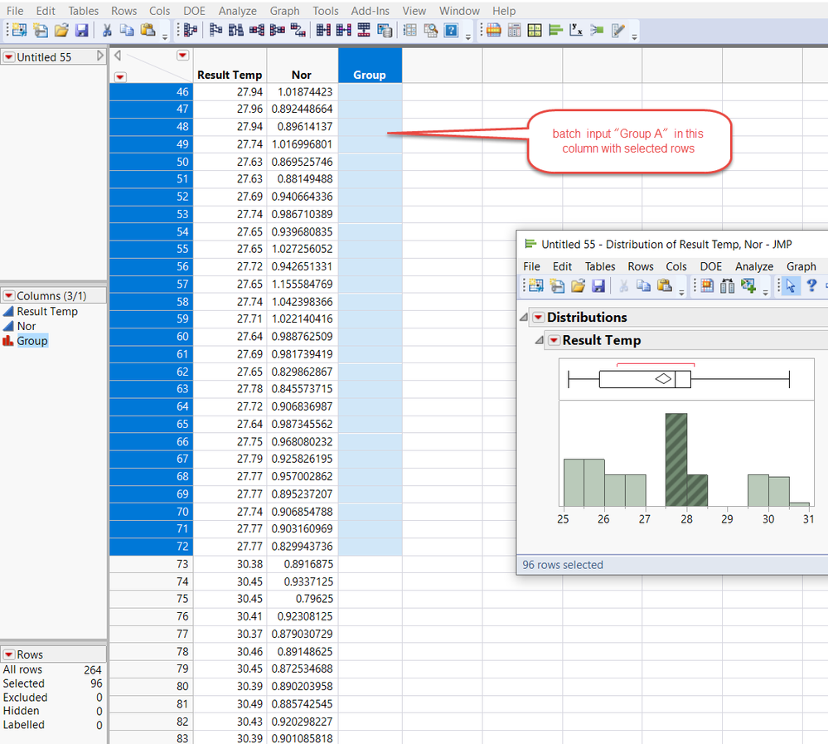Open the Analyze menu in Distribution window
The width and height of the screenshot is (828, 744).
[753, 266]
